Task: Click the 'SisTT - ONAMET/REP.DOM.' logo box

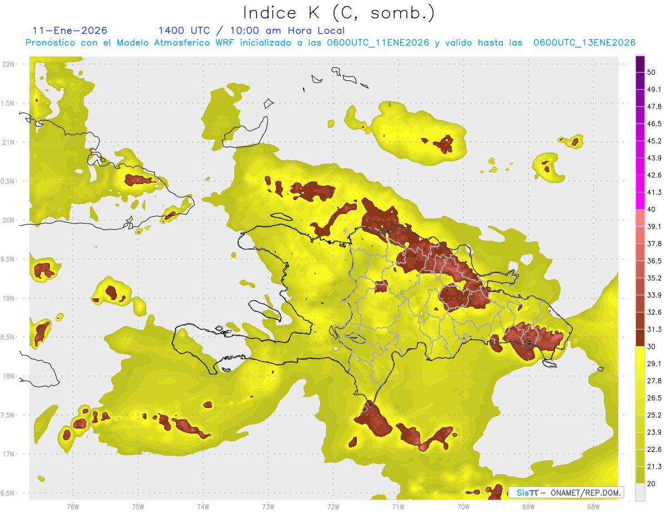Action: tap(566, 492)
